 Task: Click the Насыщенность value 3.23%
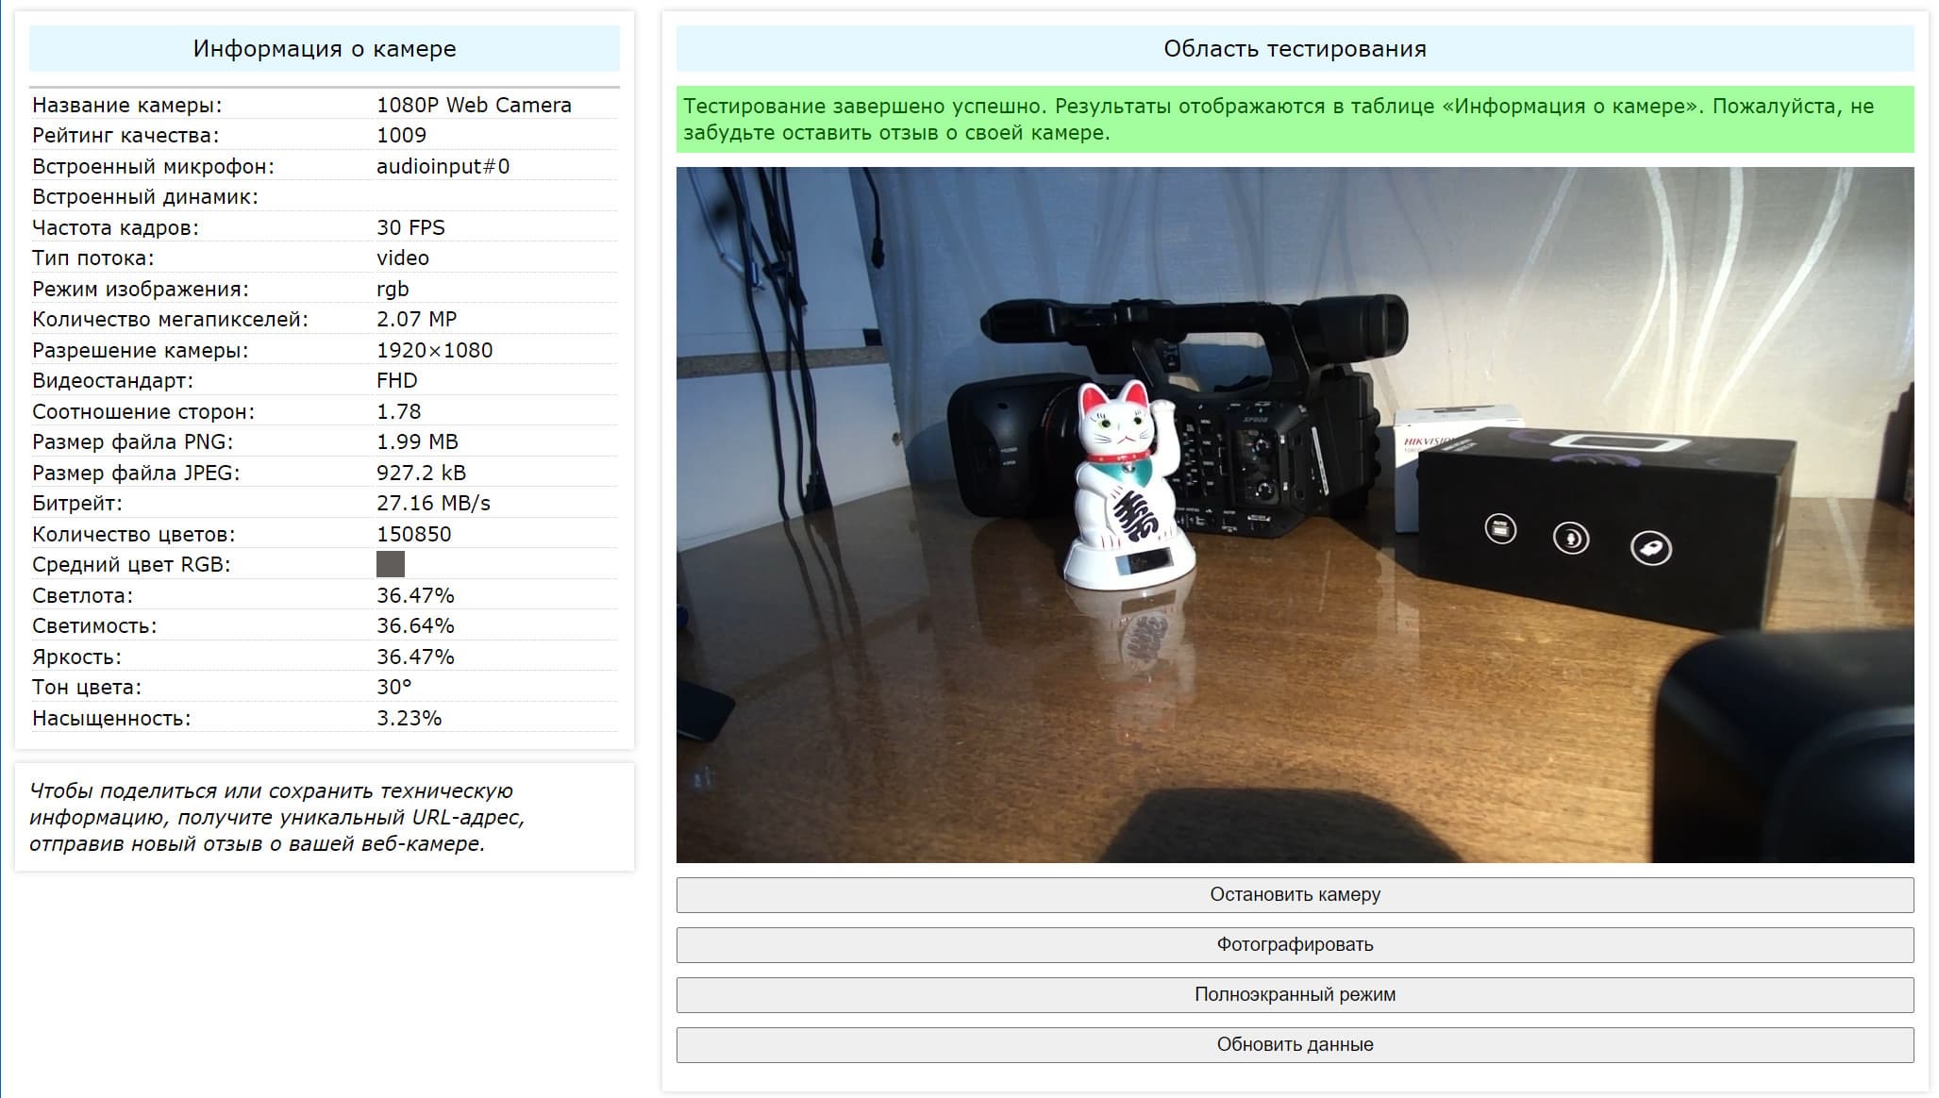(409, 718)
